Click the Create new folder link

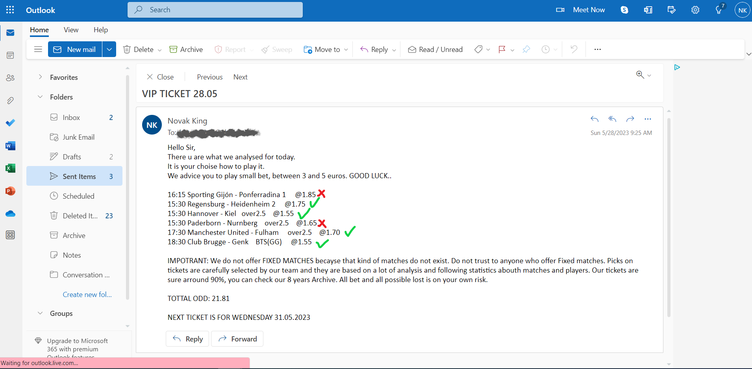point(87,294)
